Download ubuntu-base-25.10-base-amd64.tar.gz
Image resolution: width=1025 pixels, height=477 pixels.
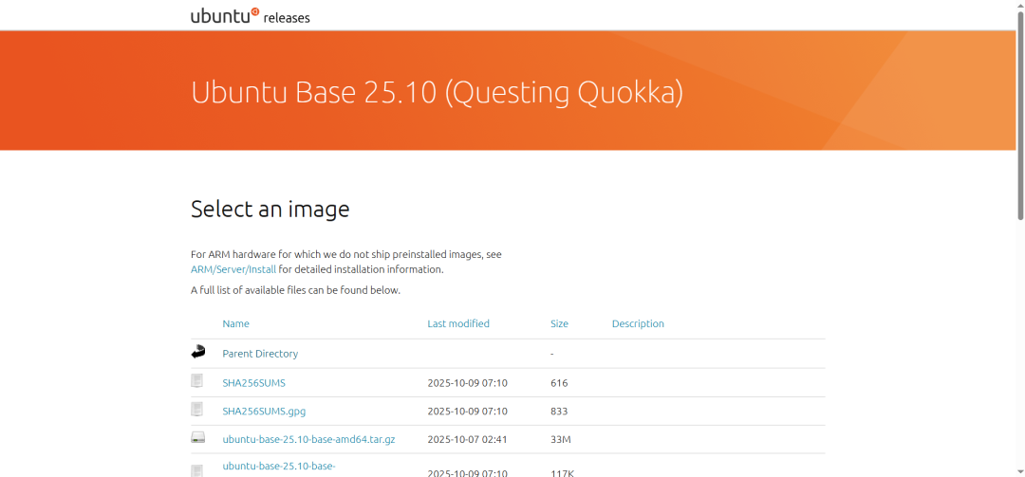click(308, 440)
